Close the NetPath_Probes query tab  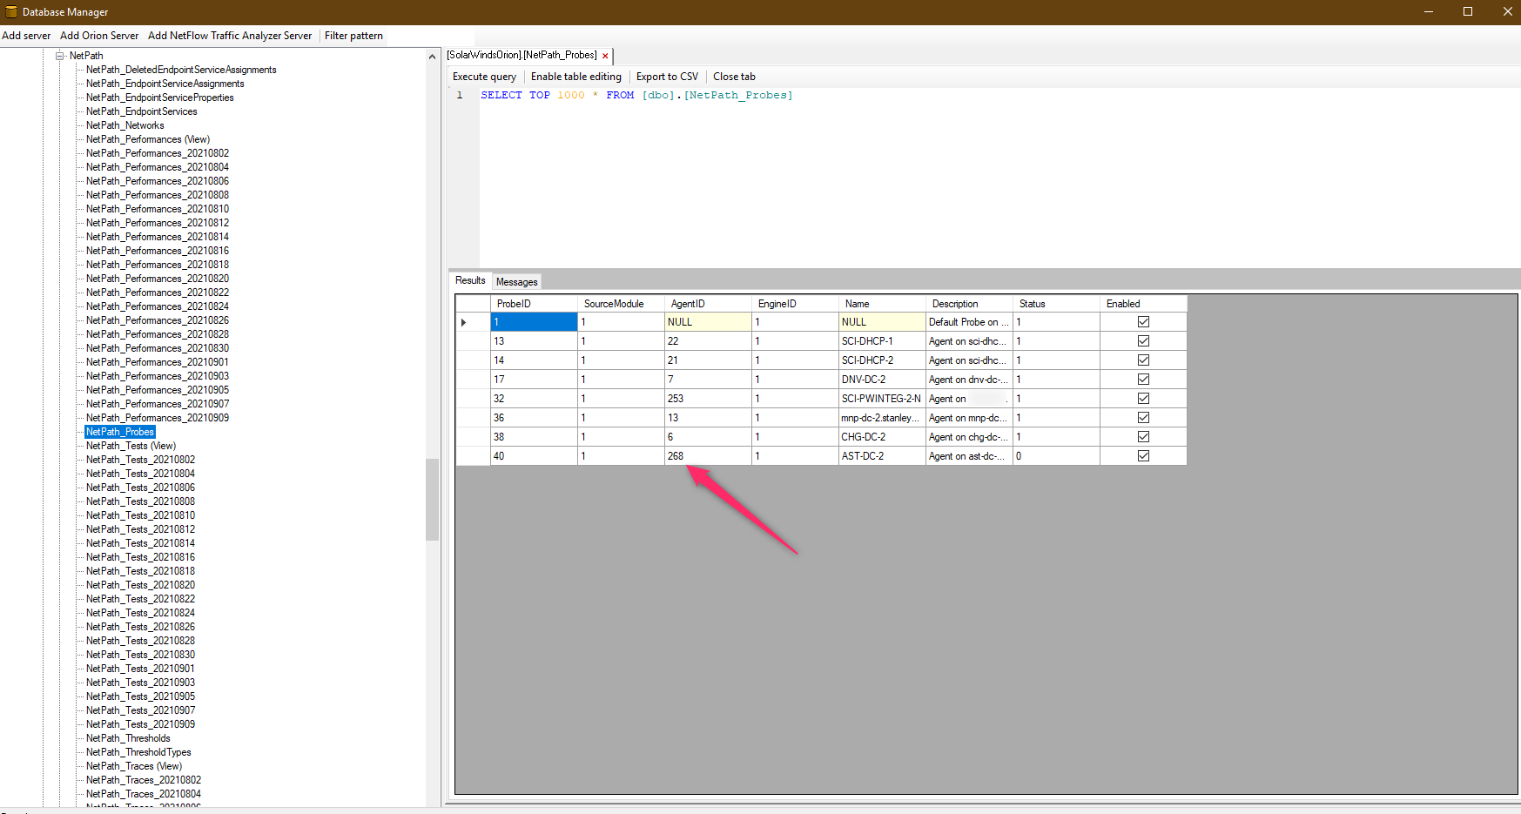click(x=605, y=56)
